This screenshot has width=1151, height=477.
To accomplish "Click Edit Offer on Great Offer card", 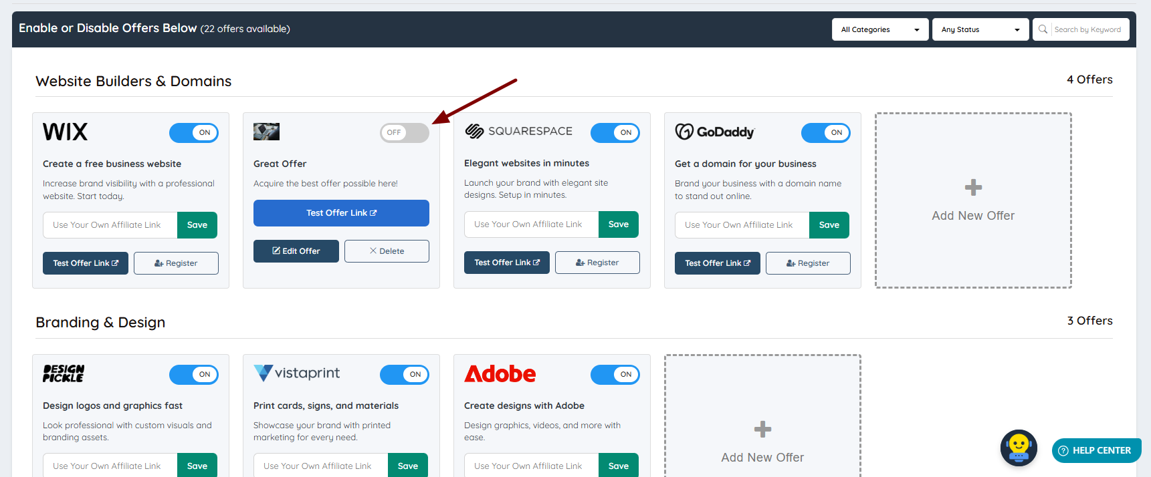I will tap(296, 251).
